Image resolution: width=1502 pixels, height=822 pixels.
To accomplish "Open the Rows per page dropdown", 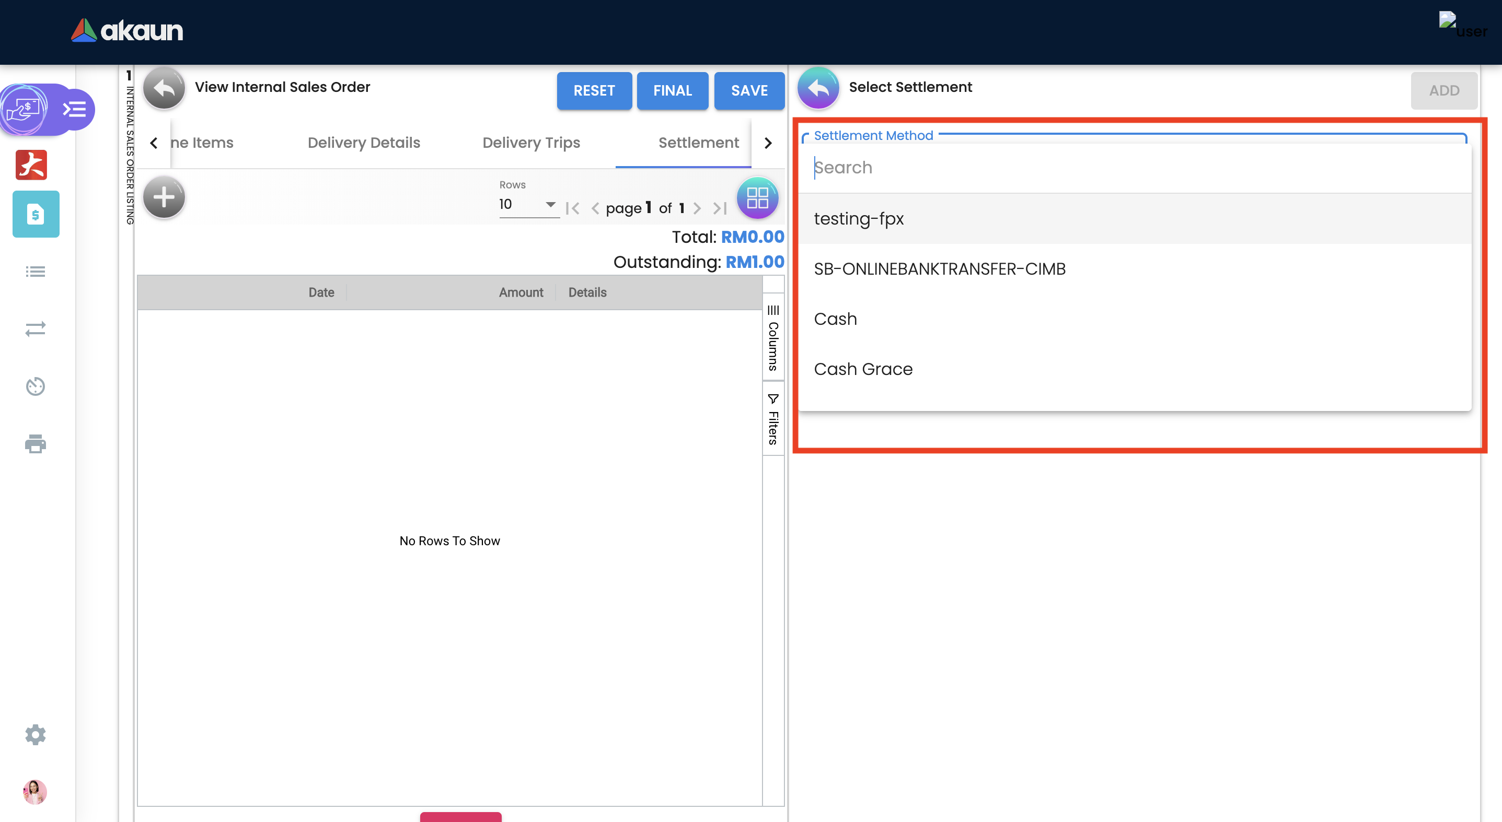I will click(527, 205).
